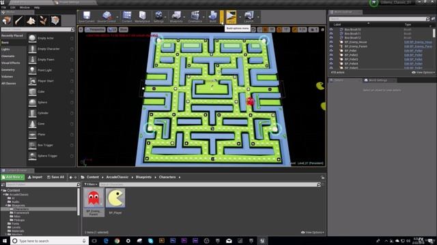Toggle visibility of first Box Brush row

tap(331, 29)
